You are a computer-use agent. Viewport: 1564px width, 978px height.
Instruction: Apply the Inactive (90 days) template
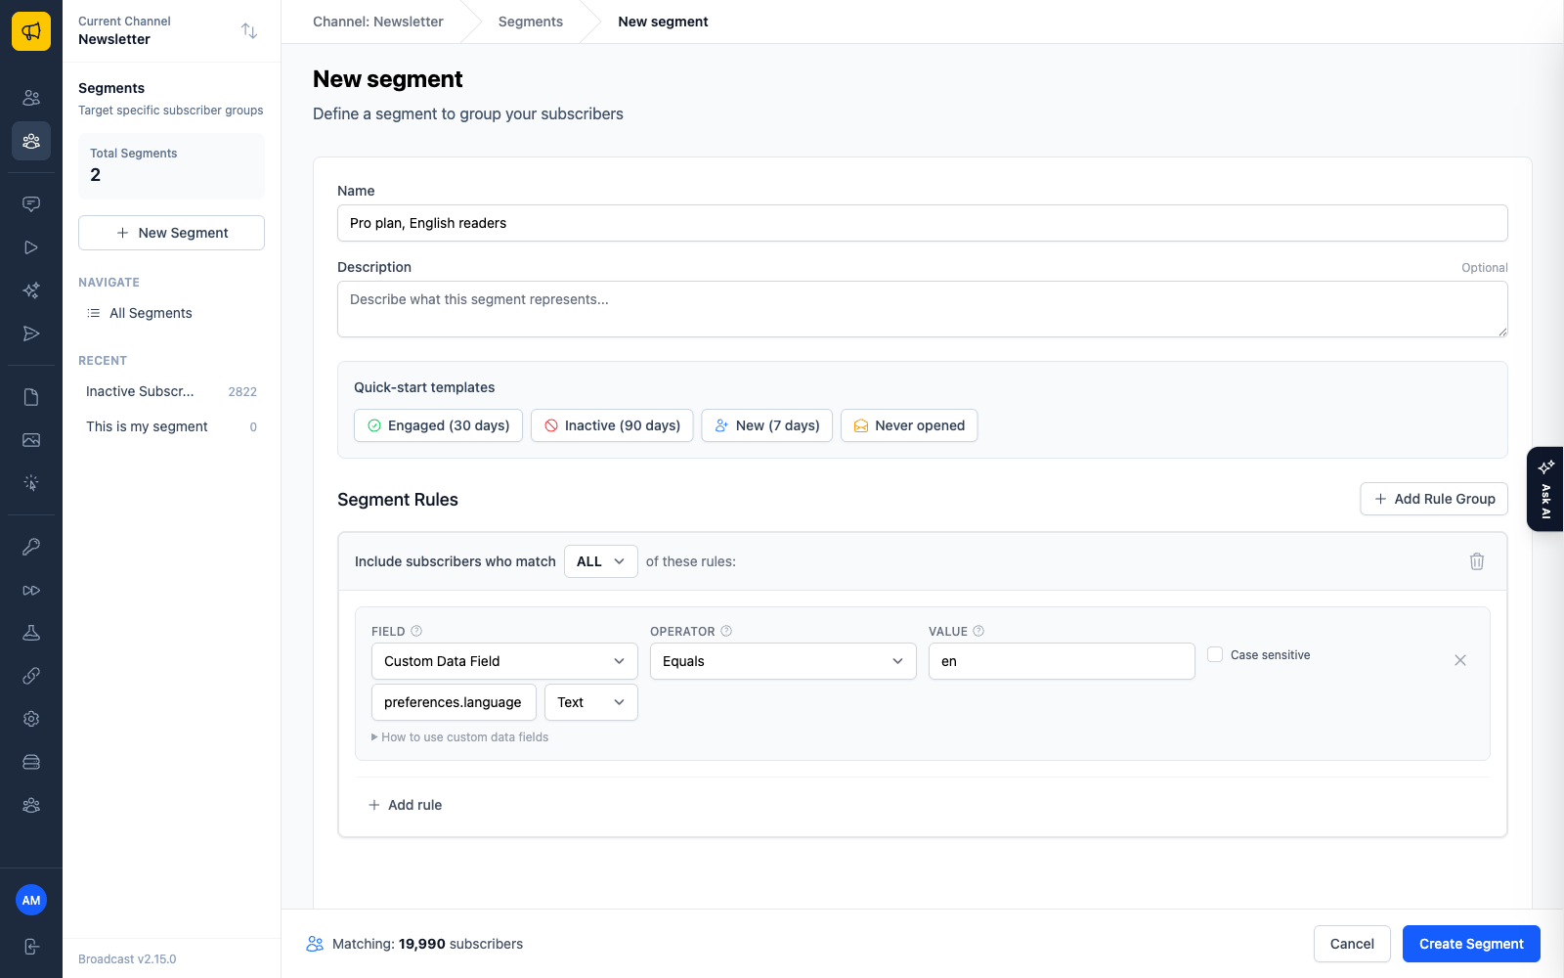coord(612,425)
